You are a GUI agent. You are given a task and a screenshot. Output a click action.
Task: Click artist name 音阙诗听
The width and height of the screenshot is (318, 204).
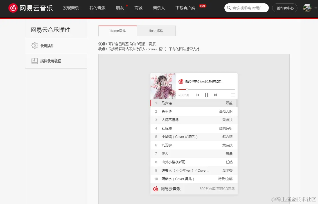click(226, 128)
